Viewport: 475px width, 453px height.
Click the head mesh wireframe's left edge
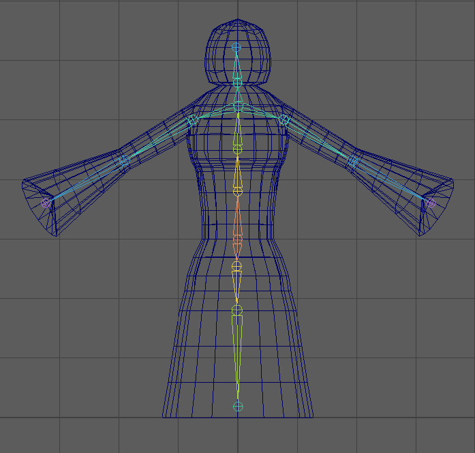pos(206,55)
